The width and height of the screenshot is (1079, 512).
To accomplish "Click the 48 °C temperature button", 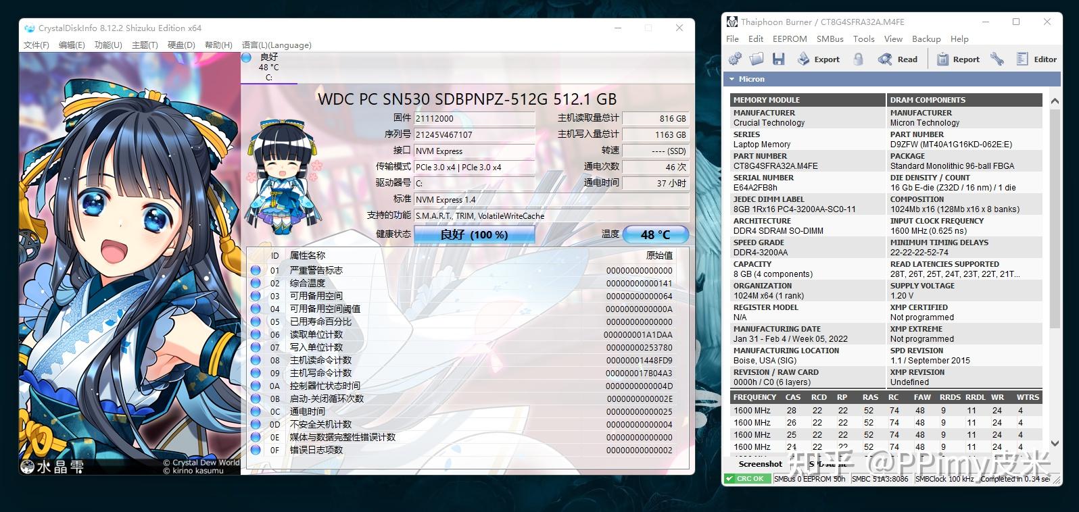I will [x=655, y=234].
